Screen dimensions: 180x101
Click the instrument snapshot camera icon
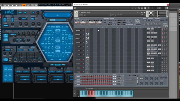click(142, 12)
